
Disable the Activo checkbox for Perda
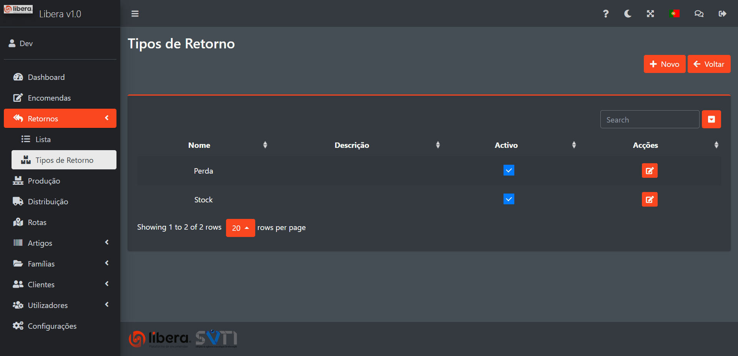509,170
